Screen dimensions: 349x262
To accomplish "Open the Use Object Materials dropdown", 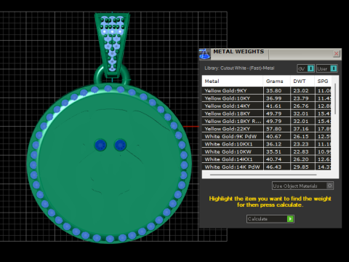I will (302, 186).
